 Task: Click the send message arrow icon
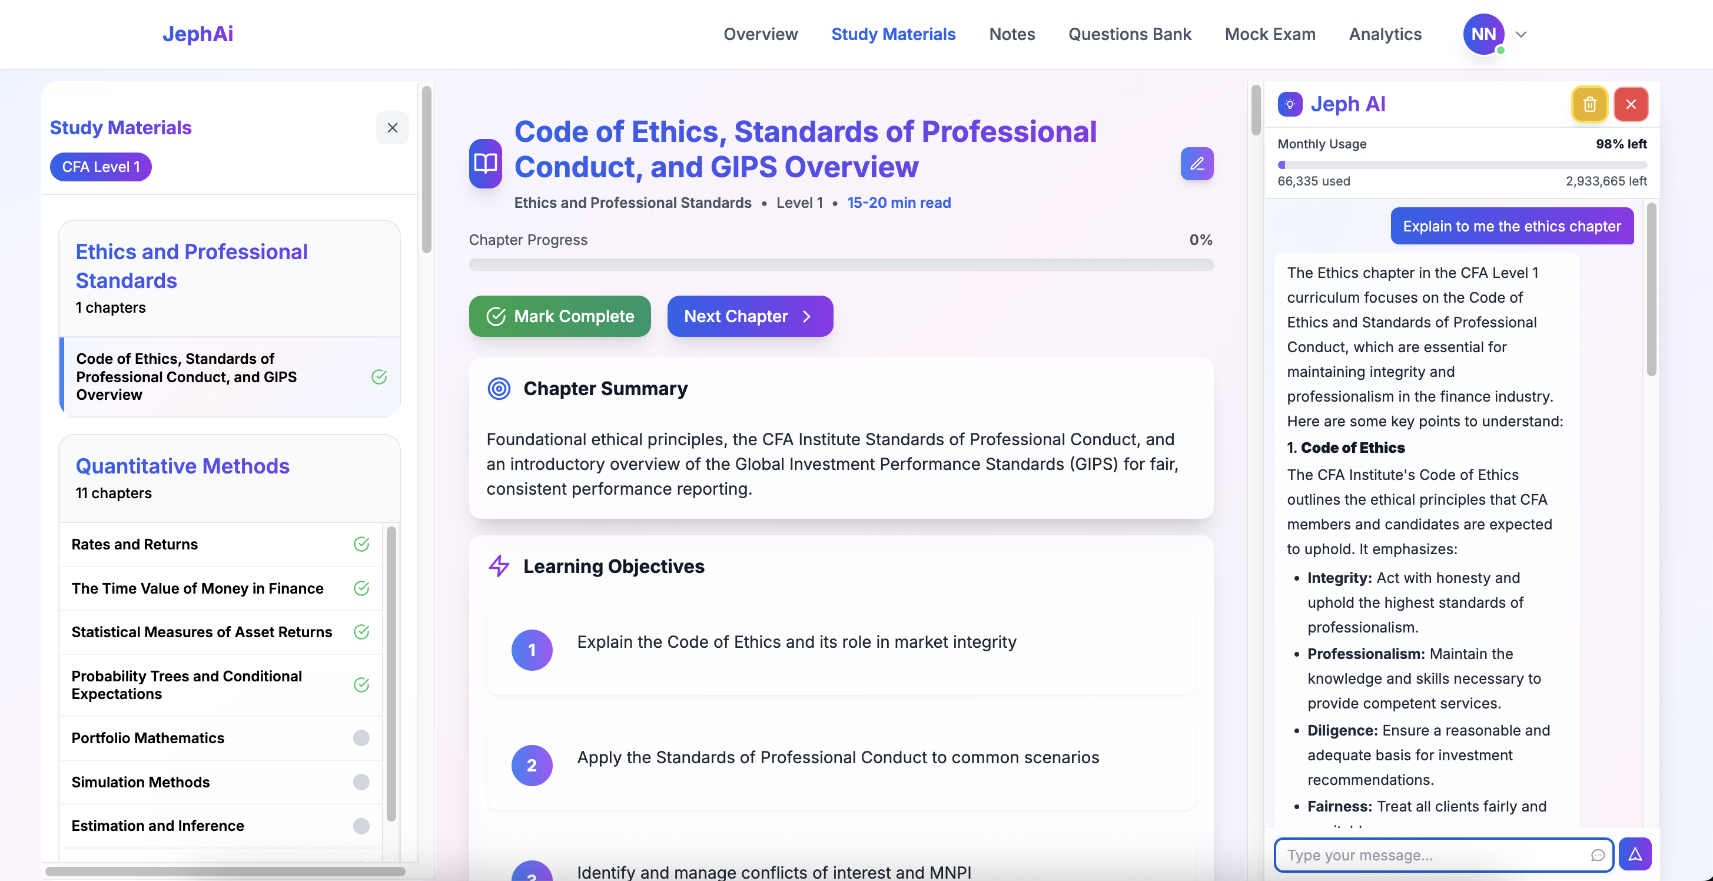pyautogui.click(x=1635, y=854)
